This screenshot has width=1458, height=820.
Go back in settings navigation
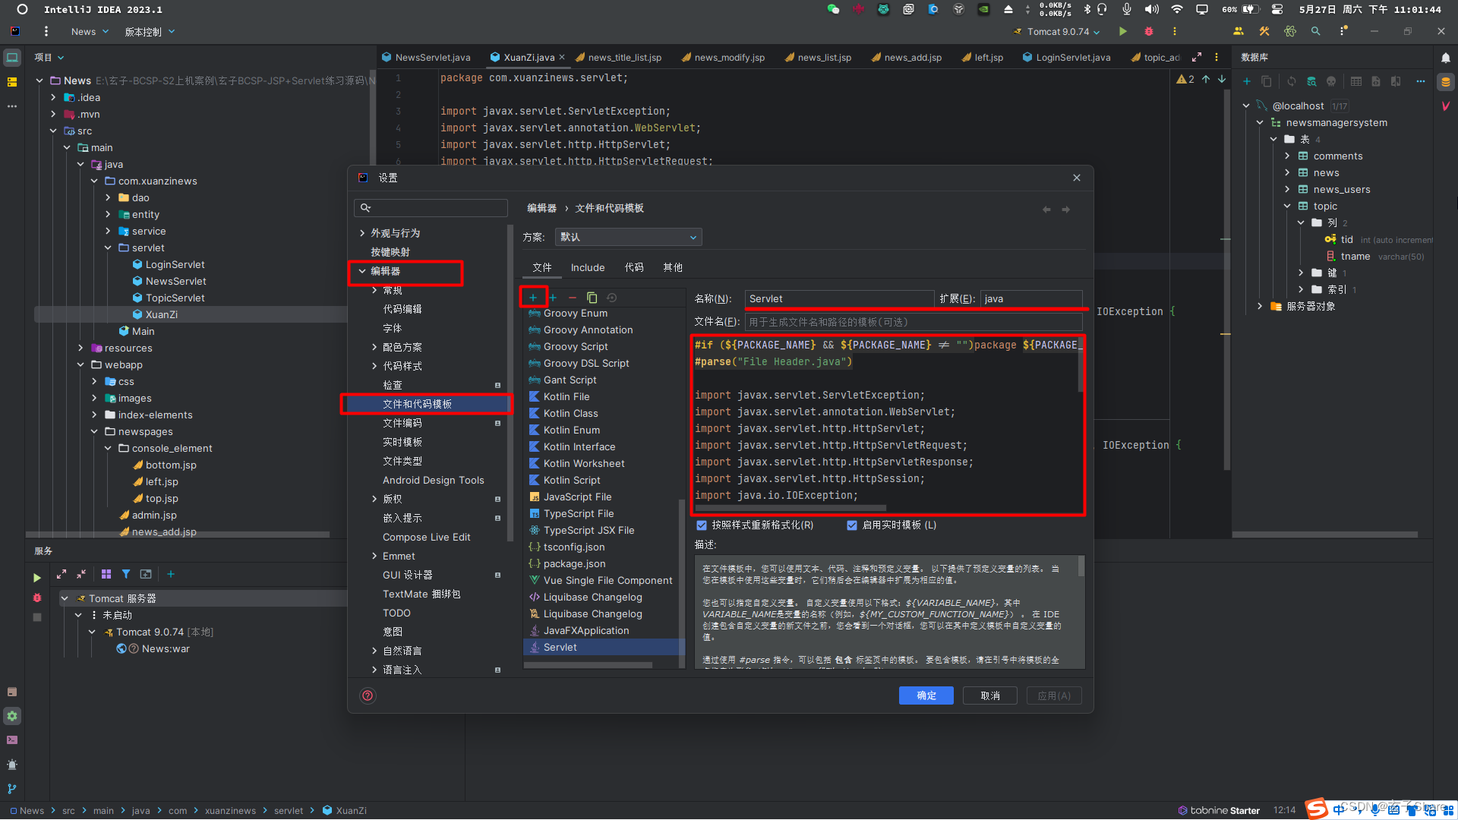[1046, 209]
